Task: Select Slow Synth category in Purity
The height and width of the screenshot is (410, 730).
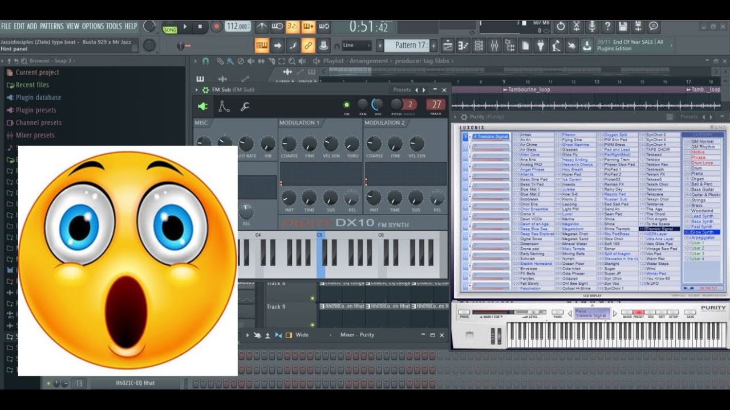Action: tap(703, 232)
